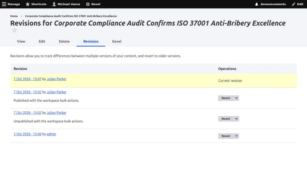This screenshot has width=307, height=192.
Task: Switch to the Edit tab
Action: (42, 41)
